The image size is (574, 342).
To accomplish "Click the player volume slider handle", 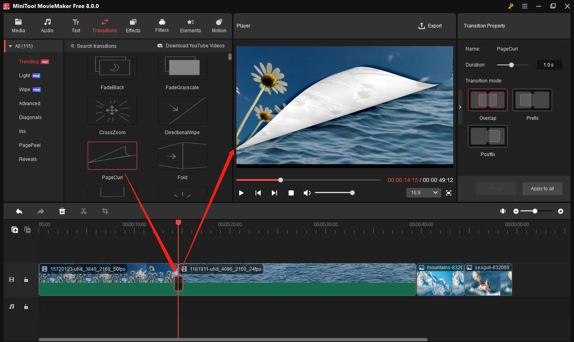I will pos(352,193).
